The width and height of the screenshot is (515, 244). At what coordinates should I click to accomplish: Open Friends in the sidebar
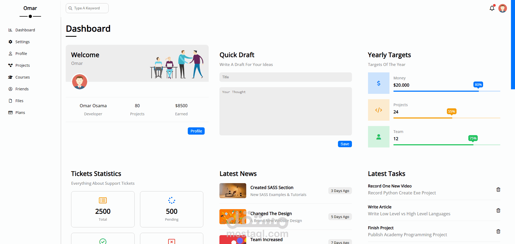[x=22, y=89]
